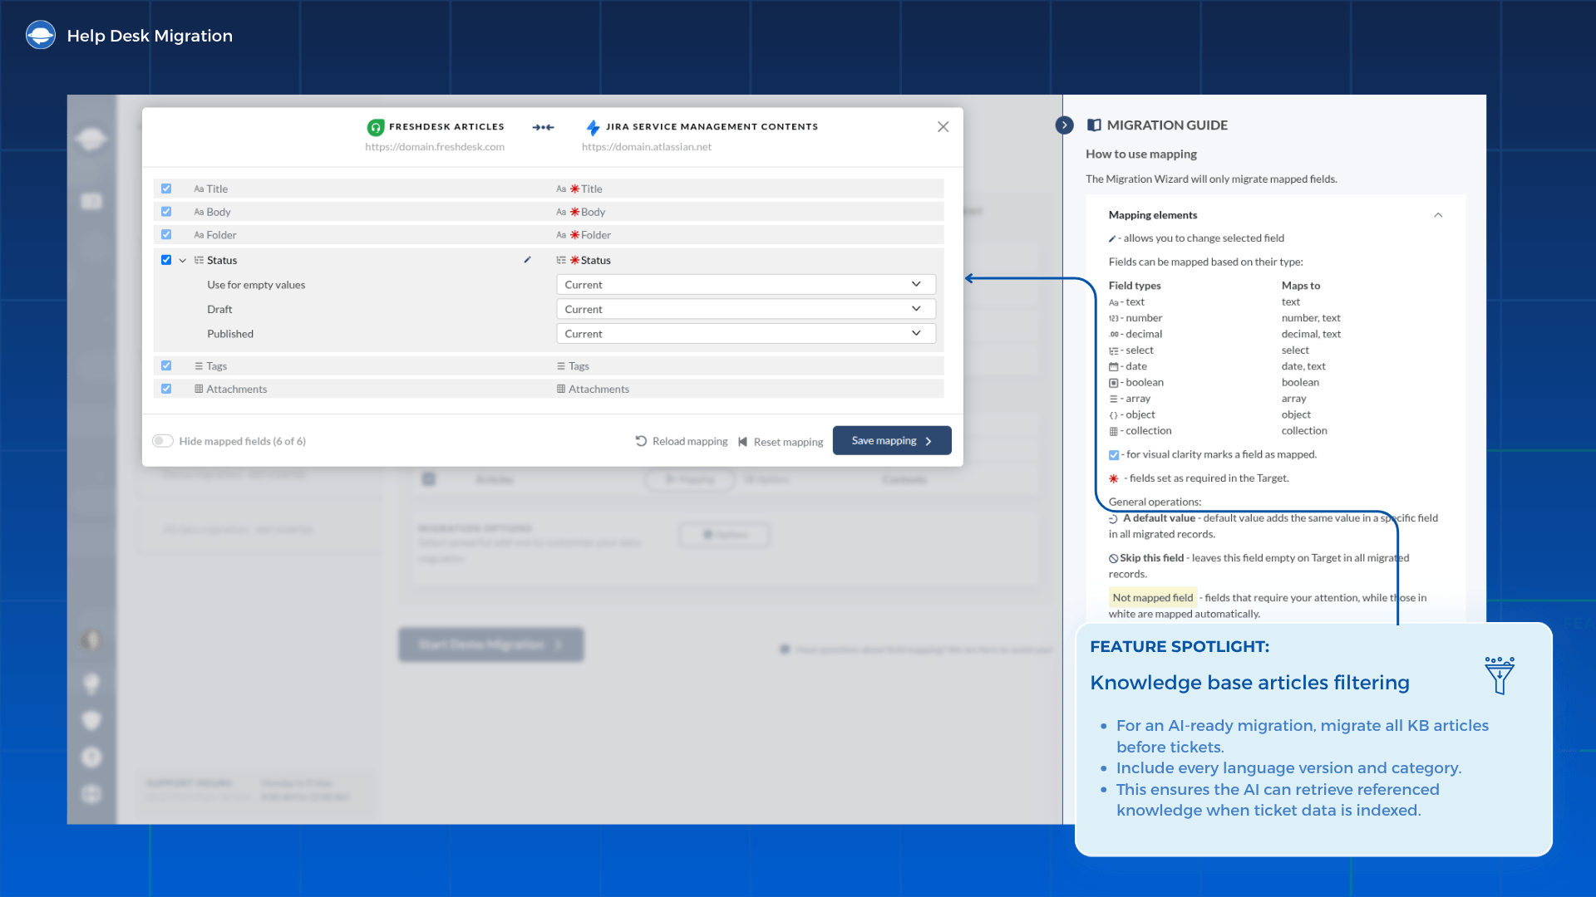Image resolution: width=1596 pixels, height=897 pixels.
Task: Click the Freshdesk Articles source icon
Action: pyautogui.click(x=376, y=127)
